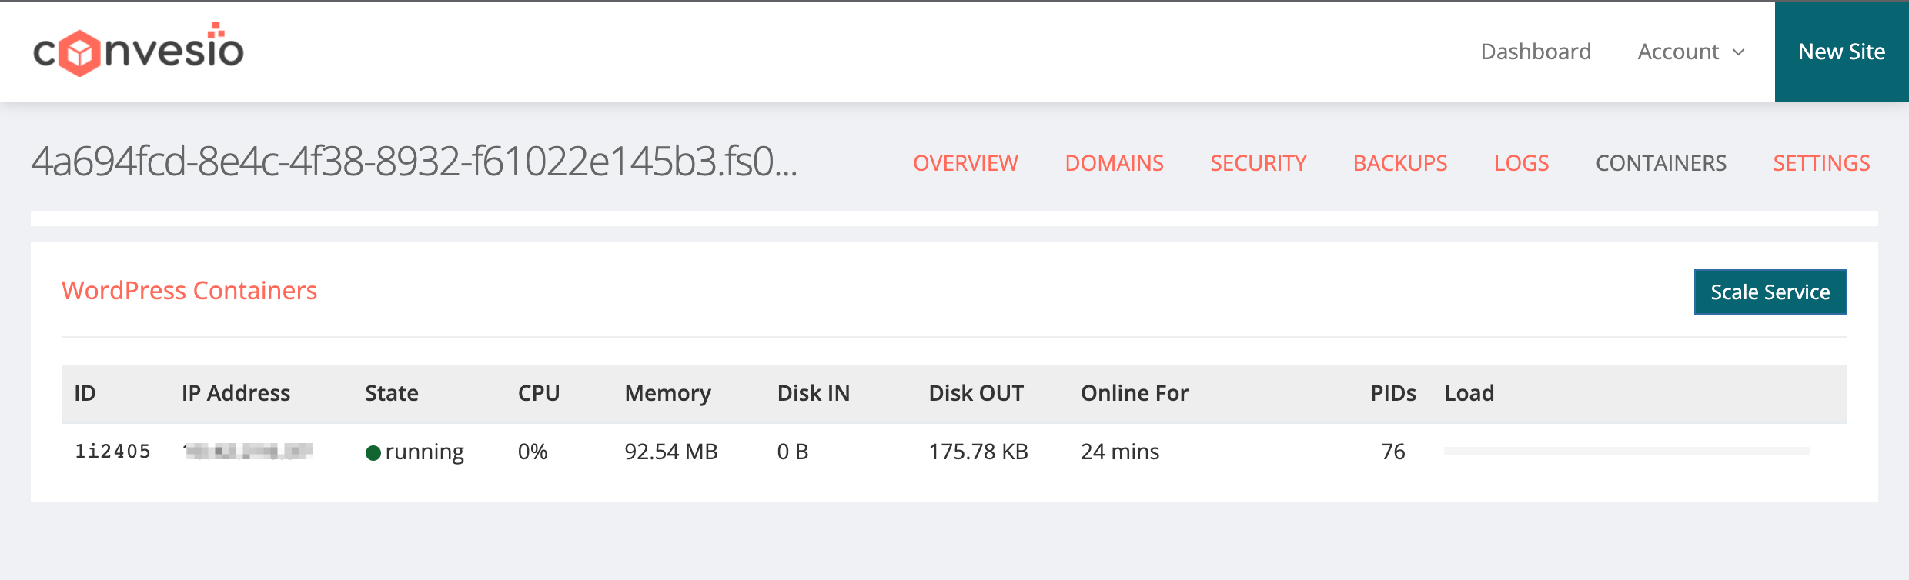Image resolution: width=1909 pixels, height=580 pixels.
Task: Expand the Account dropdown chevron
Action: tap(1738, 52)
